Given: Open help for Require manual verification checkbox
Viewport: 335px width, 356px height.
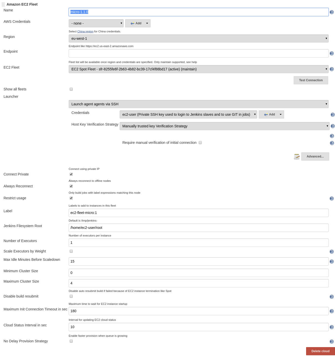Looking at the screenshot, I should pos(332,143).
